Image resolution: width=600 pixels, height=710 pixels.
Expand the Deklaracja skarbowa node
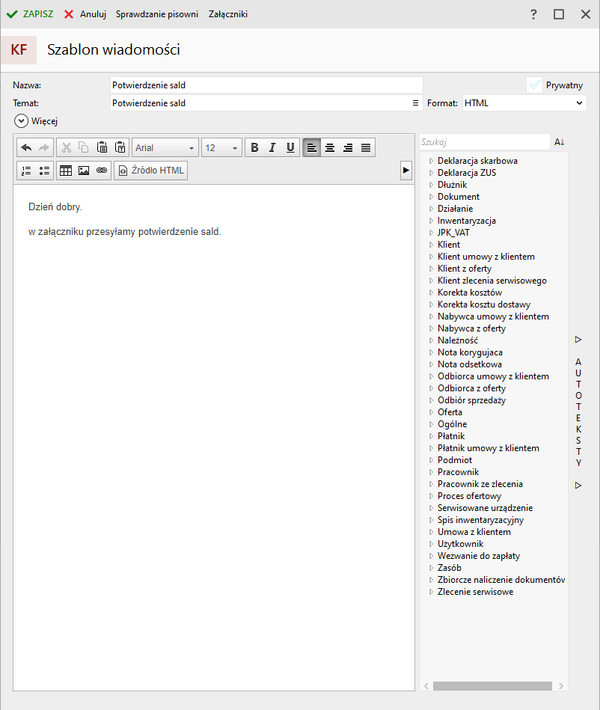pyautogui.click(x=431, y=161)
